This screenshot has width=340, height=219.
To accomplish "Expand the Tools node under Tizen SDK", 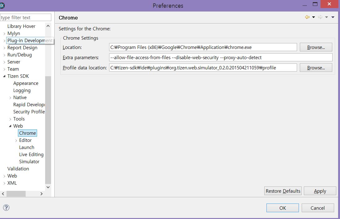I will point(10,119).
